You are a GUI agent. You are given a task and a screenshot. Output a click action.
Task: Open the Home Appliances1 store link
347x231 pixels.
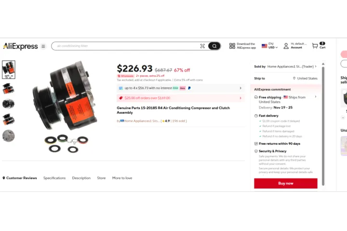141,121
